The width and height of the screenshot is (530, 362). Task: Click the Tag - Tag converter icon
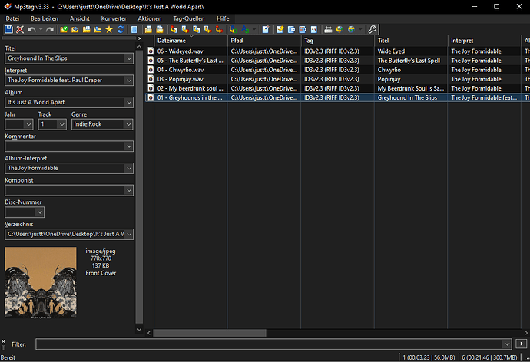[219, 29]
